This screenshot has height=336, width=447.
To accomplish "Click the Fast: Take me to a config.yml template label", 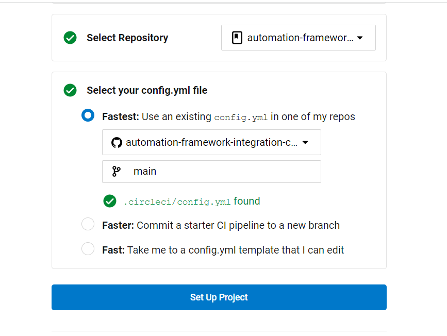I will click(x=223, y=250).
